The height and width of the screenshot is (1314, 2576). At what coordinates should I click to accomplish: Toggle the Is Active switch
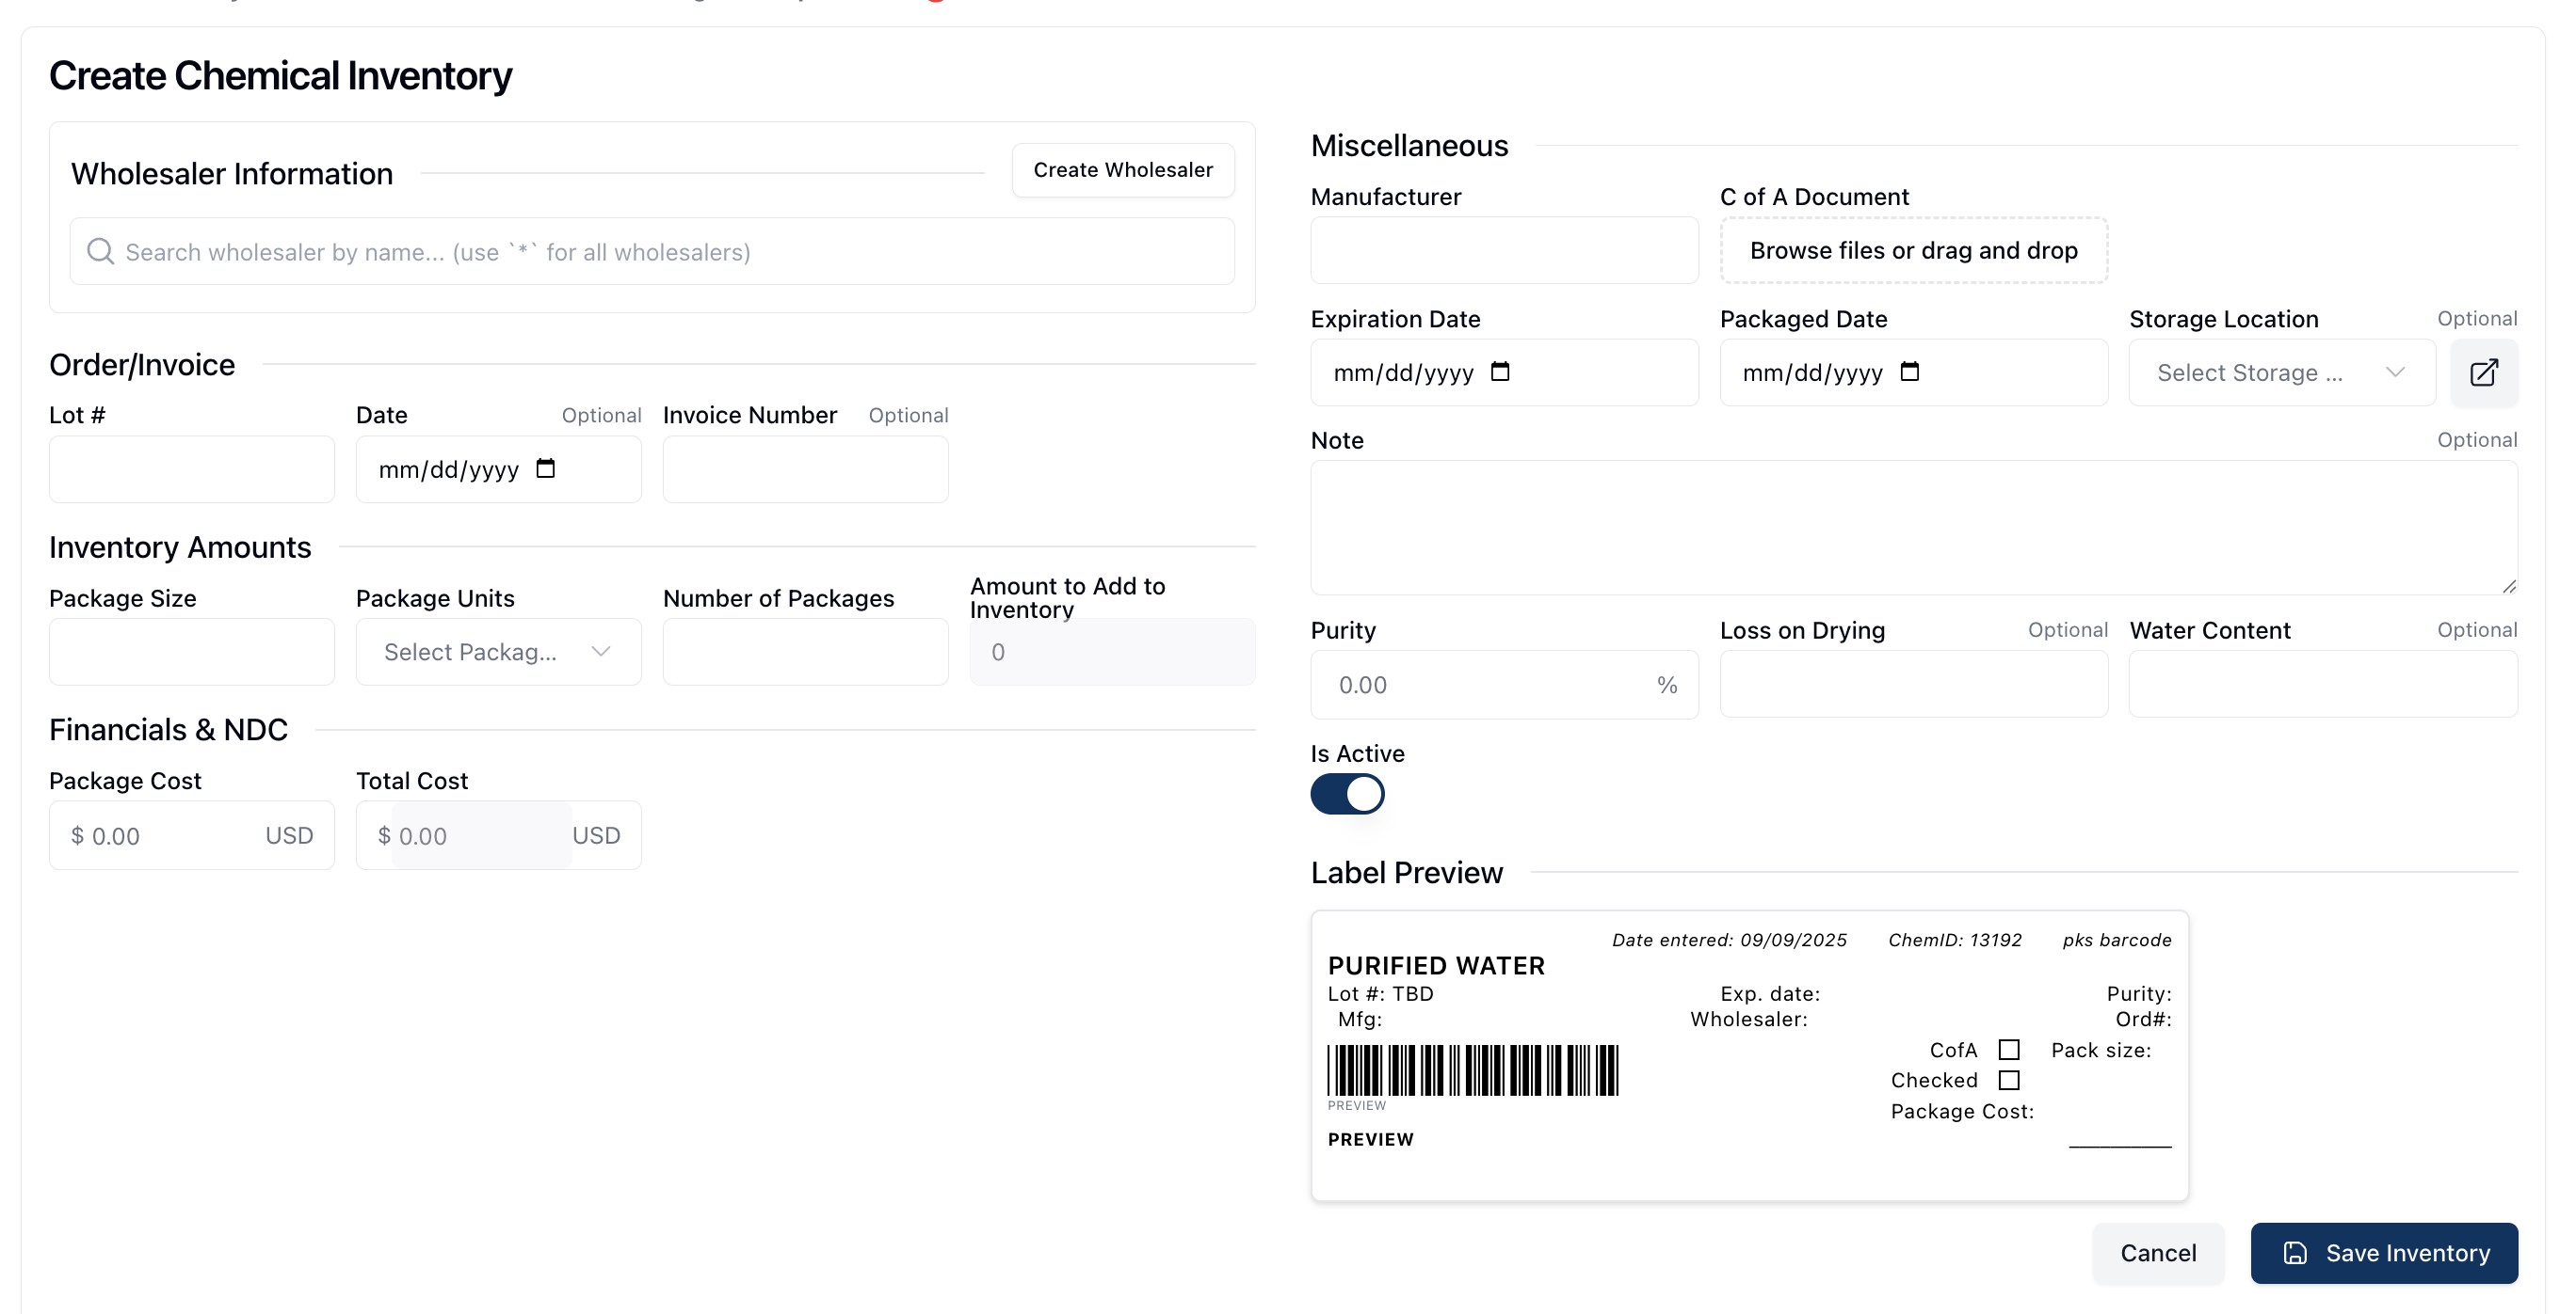click(1347, 795)
